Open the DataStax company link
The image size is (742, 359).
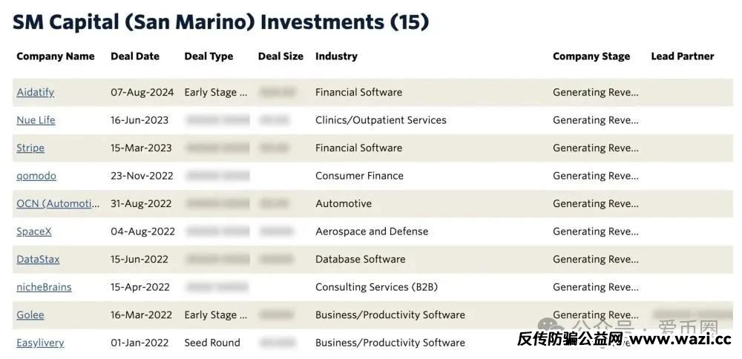click(38, 259)
